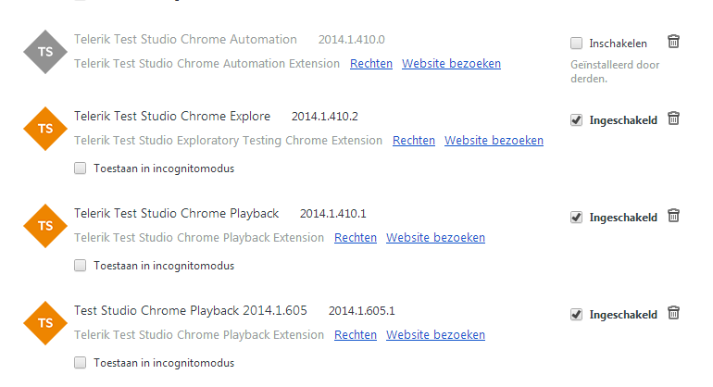Allow Chrome Explore in incognito mode
The width and height of the screenshot is (713, 387).
[x=81, y=169]
